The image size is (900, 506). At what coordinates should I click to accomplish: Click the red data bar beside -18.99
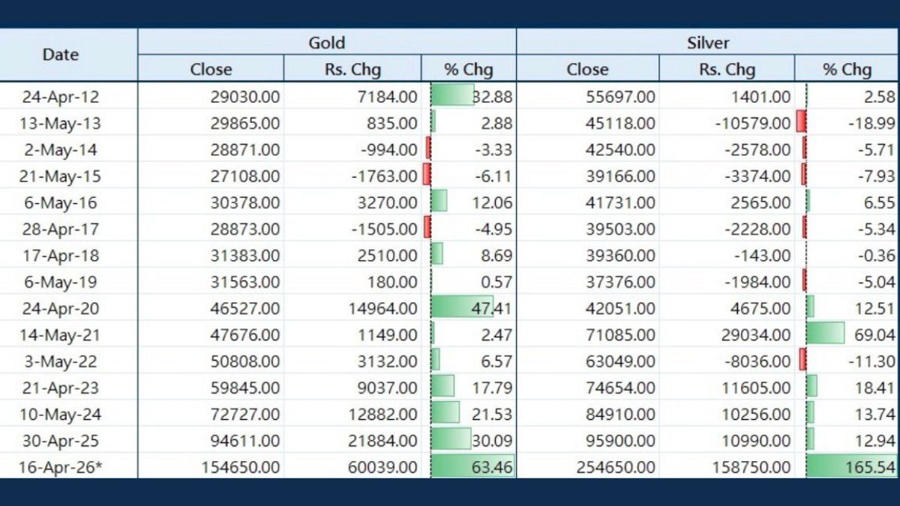tap(801, 122)
